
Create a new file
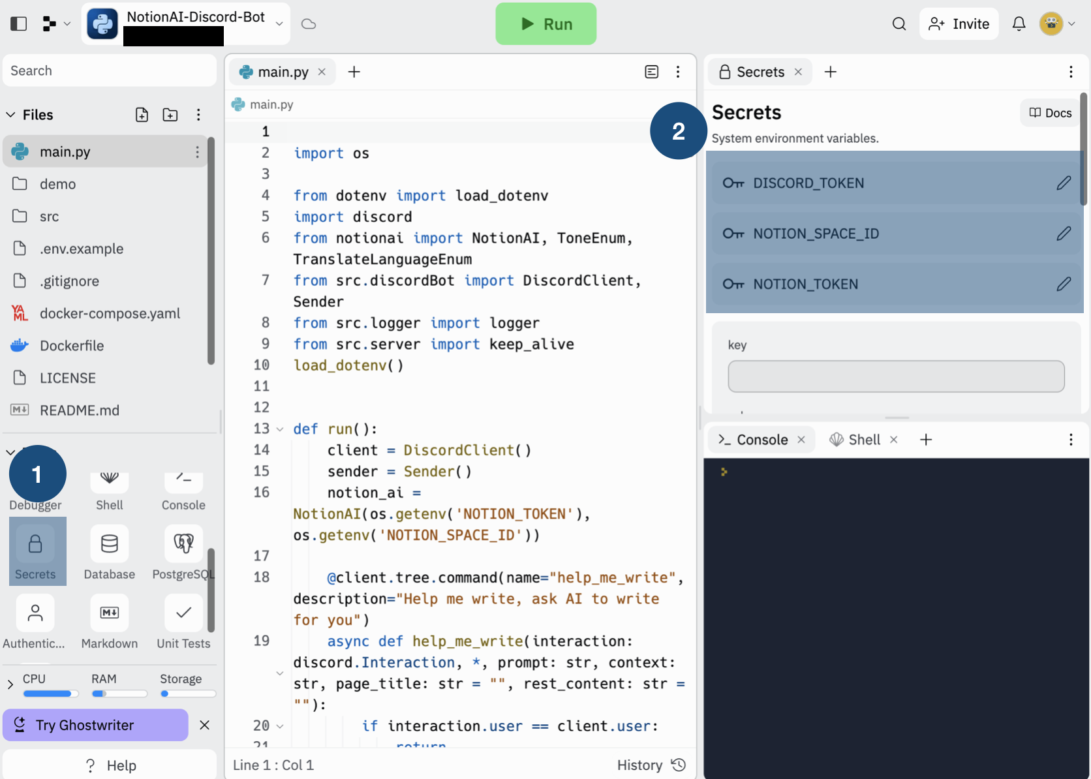[x=142, y=115]
